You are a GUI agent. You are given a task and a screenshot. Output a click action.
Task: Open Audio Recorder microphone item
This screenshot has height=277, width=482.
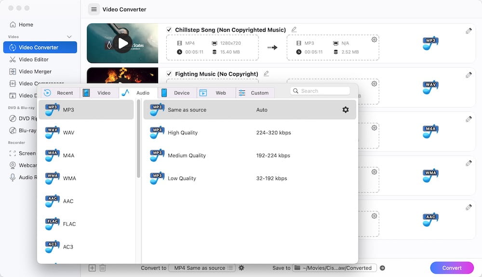pyautogui.click(x=23, y=177)
